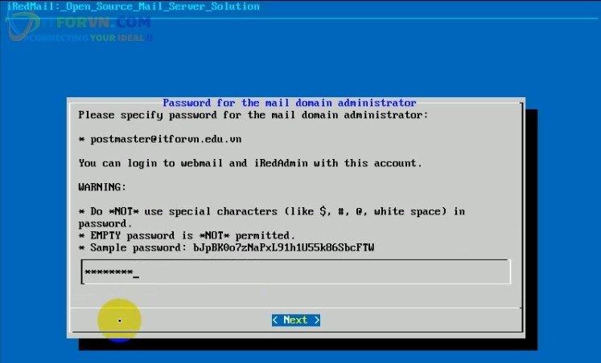The image size is (601, 363).
Task: Click the "EMPTY password is *NOT* permitted" line
Action: click(180, 235)
